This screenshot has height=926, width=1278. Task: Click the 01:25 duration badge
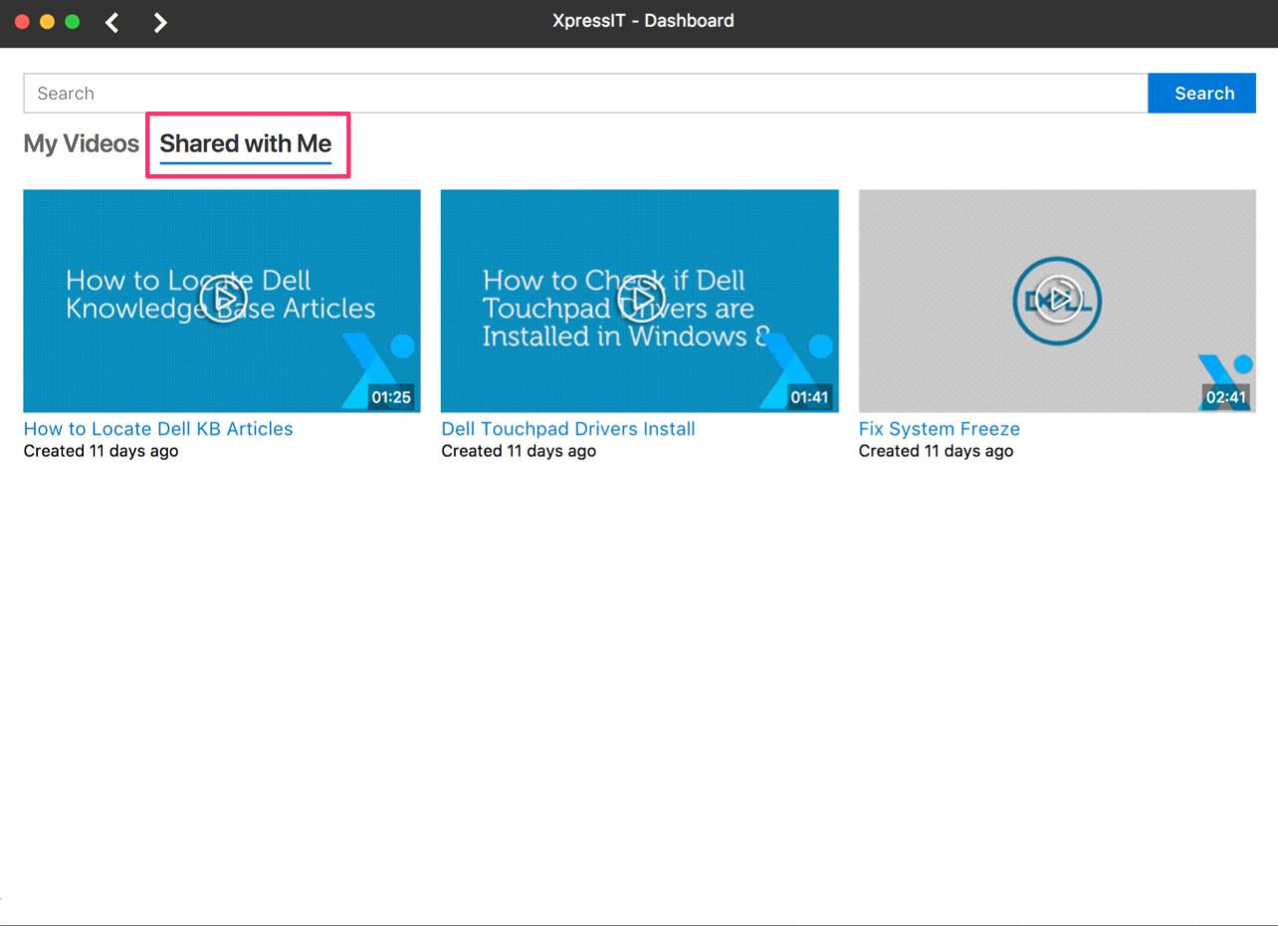(391, 397)
